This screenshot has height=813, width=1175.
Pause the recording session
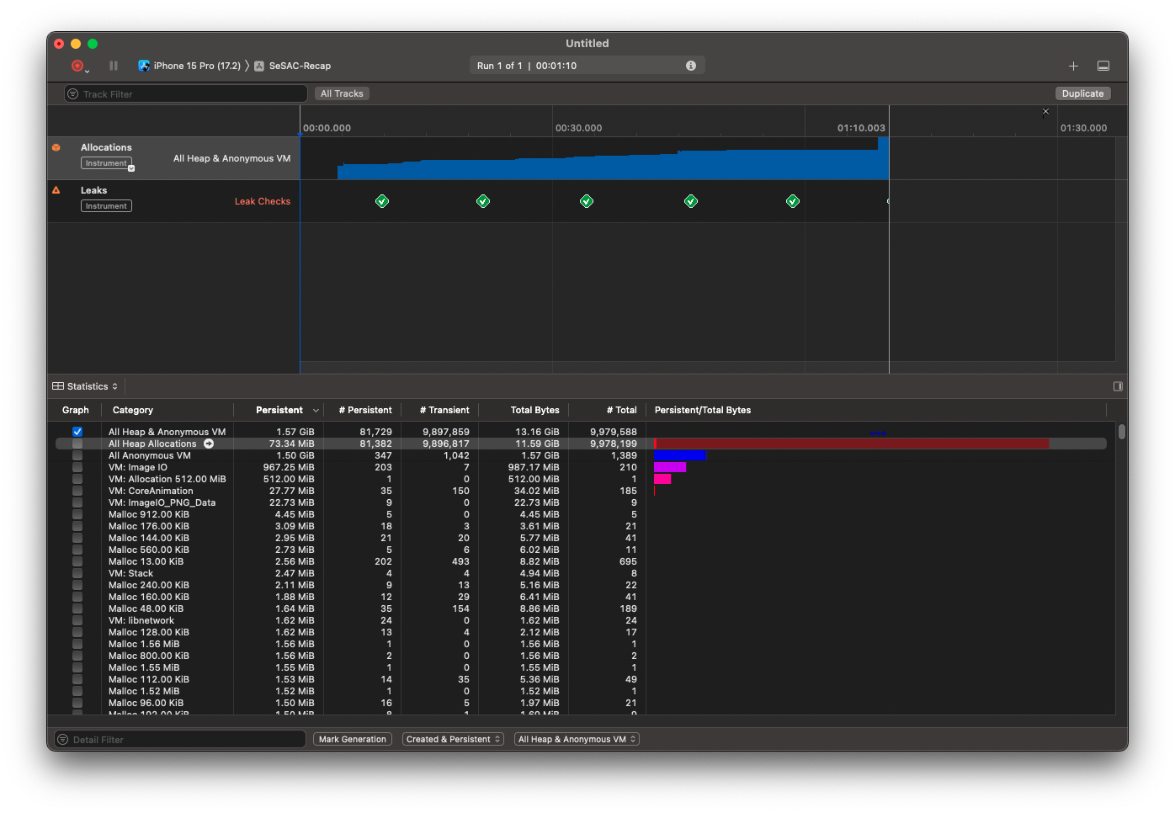coord(114,66)
